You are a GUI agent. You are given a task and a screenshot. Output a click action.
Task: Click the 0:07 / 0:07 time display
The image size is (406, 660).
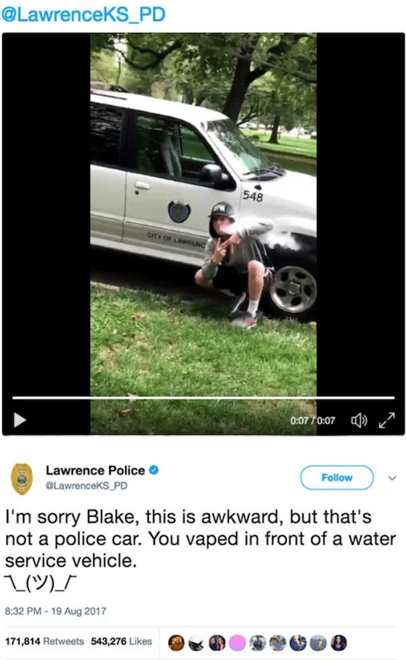[x=313, y=420]
